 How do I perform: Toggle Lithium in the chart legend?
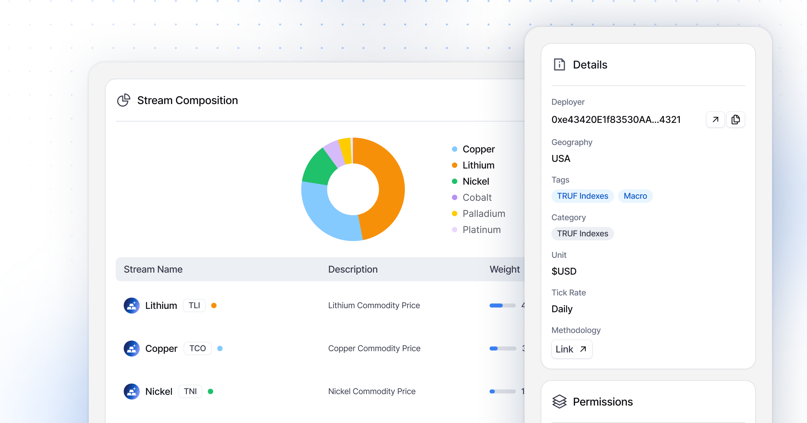pos(473,165)
